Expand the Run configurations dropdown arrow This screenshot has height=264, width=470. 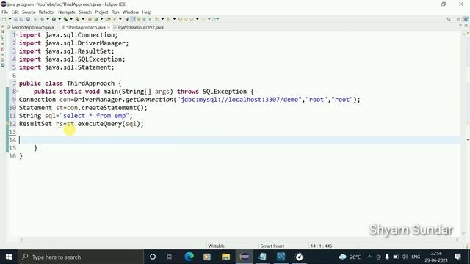tap(59, 19)
